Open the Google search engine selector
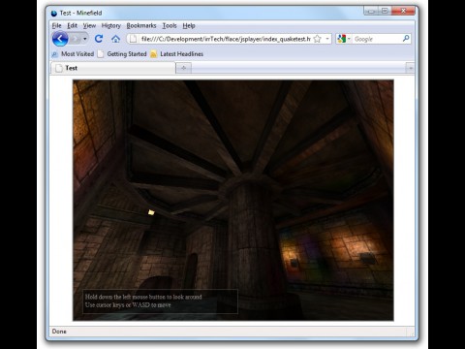This screenshot has height=349, width=465. click(x=344, y=39)
